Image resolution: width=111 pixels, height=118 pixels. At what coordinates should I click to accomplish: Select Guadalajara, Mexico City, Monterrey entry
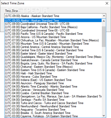click(53, 57)
